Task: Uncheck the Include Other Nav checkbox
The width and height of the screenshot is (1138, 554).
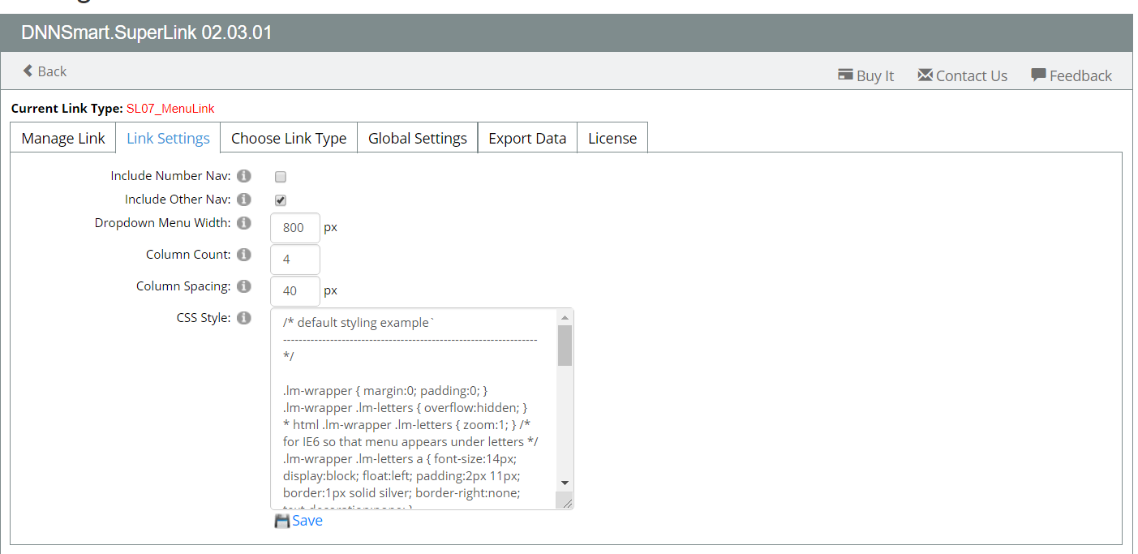Action: pos(281,200)
